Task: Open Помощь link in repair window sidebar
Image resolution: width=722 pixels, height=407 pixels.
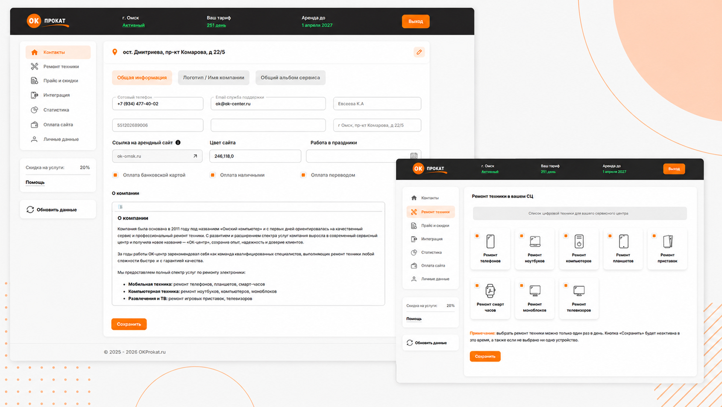Action: point(414,319)
